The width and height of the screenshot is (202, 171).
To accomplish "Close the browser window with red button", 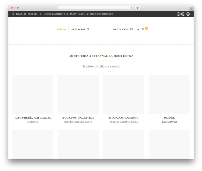I will (x=12, y=8).
